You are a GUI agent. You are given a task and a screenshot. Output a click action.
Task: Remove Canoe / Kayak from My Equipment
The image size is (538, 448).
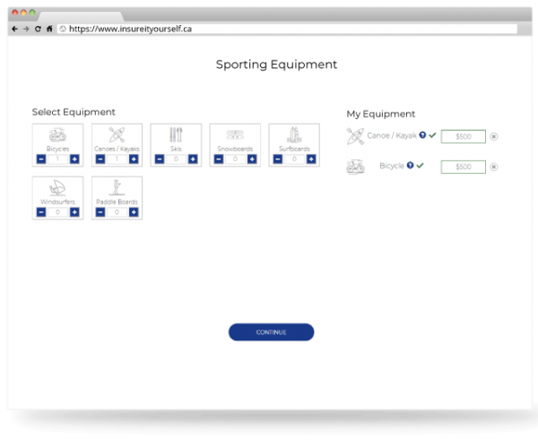pos(494,137)
